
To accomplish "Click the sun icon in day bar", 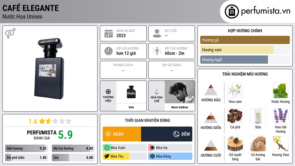I will point(108,134).
